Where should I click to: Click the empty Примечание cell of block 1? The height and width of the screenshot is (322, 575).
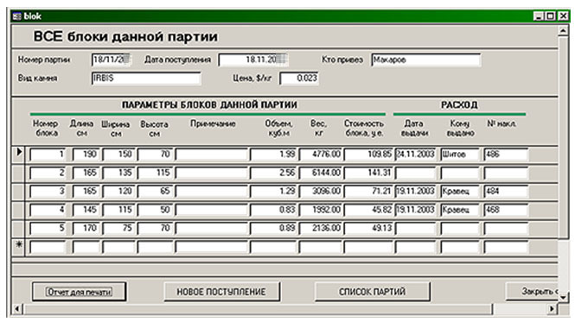(x=212, y=155)
